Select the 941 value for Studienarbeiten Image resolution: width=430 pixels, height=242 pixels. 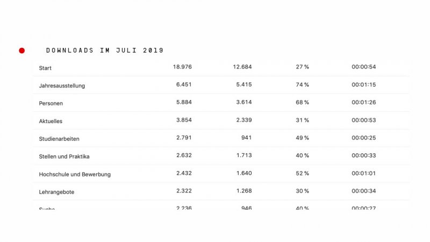point(245,138)
